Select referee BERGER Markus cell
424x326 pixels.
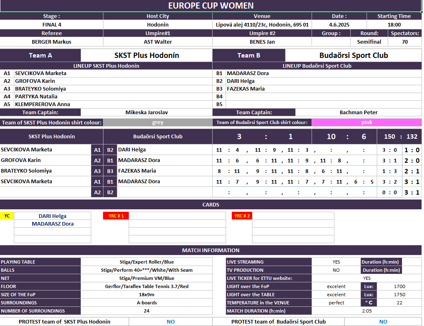[x=52, y=42]
